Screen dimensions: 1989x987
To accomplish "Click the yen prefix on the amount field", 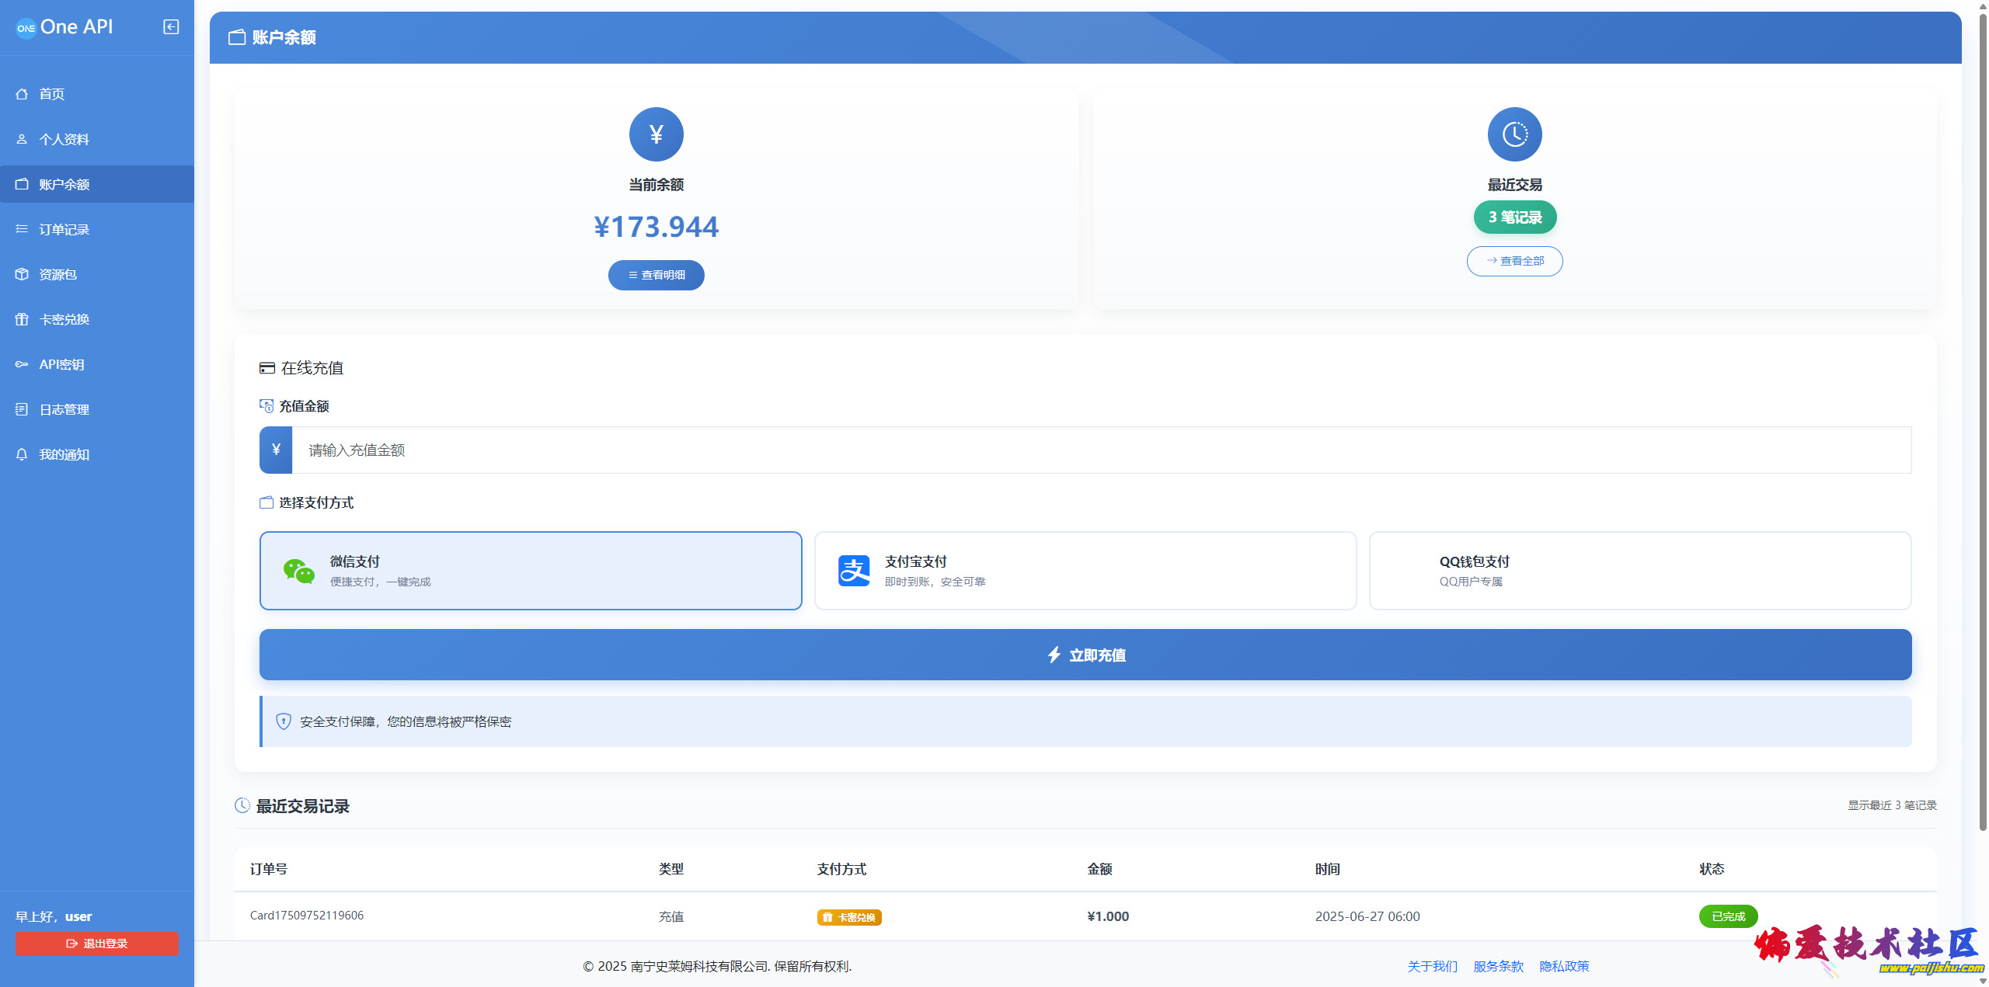I will (276, 450).
